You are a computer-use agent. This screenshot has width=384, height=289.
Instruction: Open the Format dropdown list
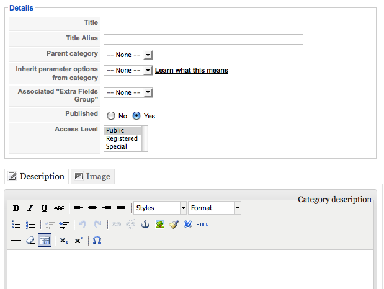point(215,208)
